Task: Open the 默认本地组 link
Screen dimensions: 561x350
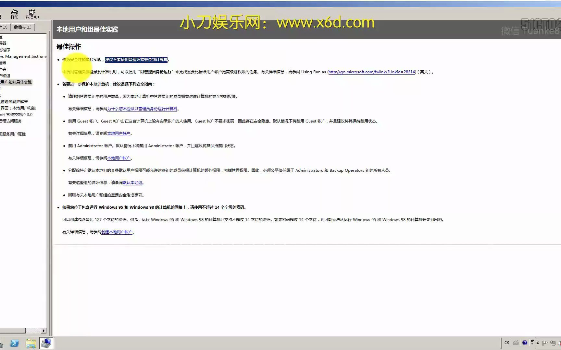Action: pos(132,183)
